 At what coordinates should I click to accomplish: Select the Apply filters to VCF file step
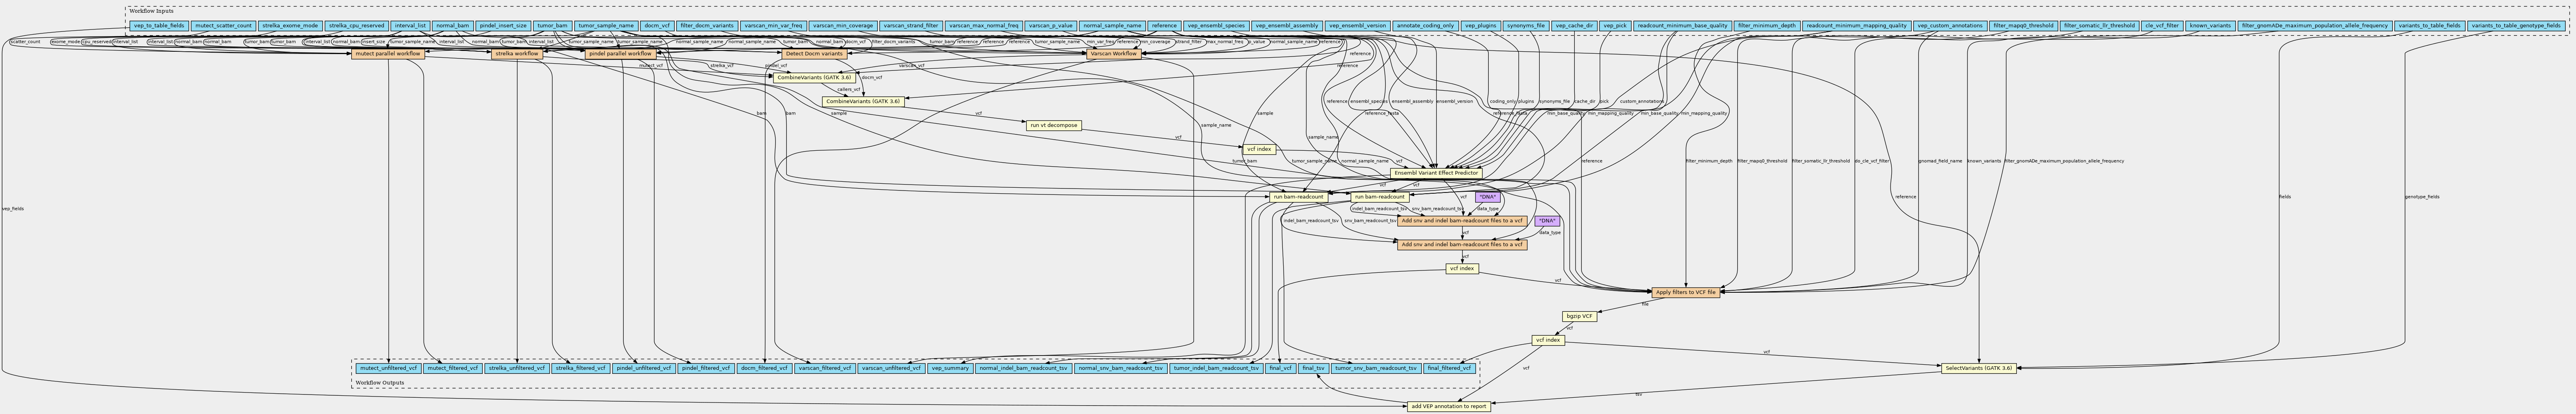1686,292
